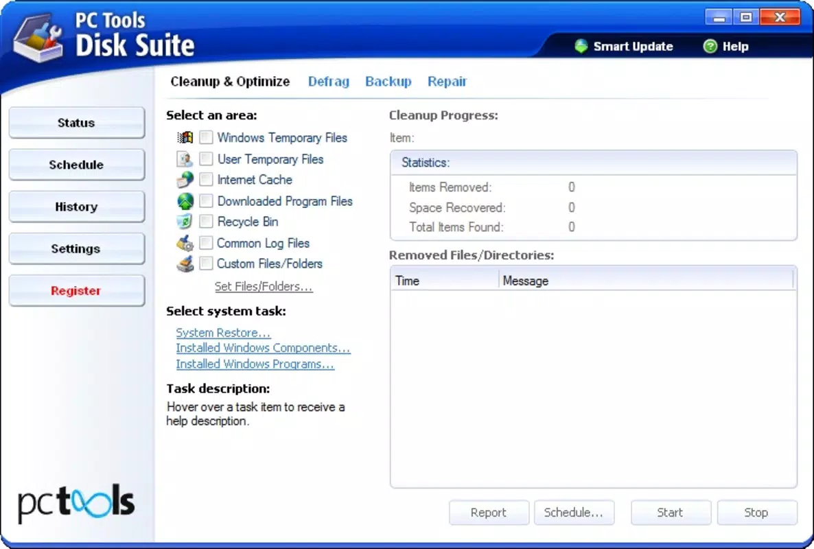Screen dimensions: 814x549
Task: Open the Backup tab
Action: pos(388,82)
